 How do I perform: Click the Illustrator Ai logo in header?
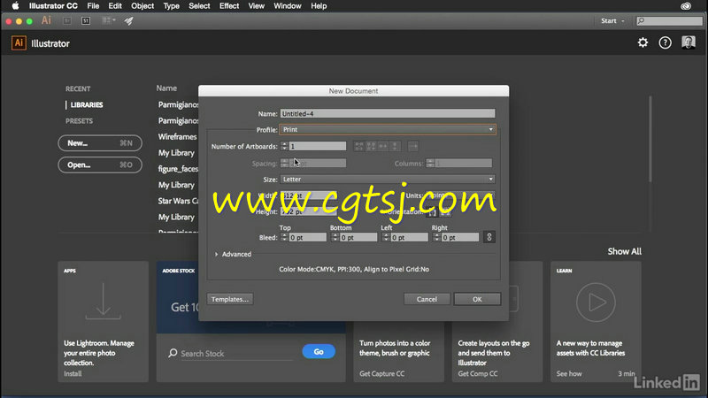coord(19,43)
